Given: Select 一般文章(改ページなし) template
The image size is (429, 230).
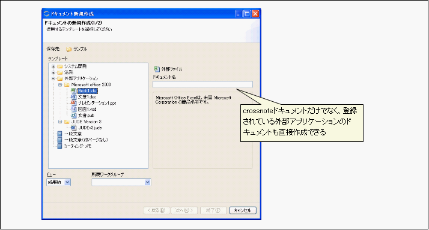Looking at the screenshot, I should coord(86,140).
